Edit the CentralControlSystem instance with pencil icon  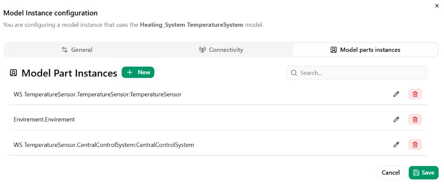pos(396,145)
